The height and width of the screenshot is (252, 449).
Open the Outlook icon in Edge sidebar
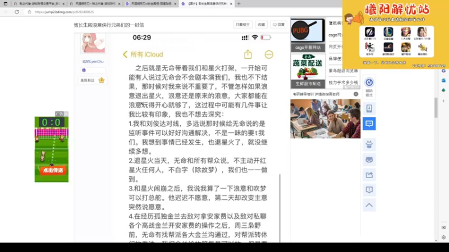[443, 81]
